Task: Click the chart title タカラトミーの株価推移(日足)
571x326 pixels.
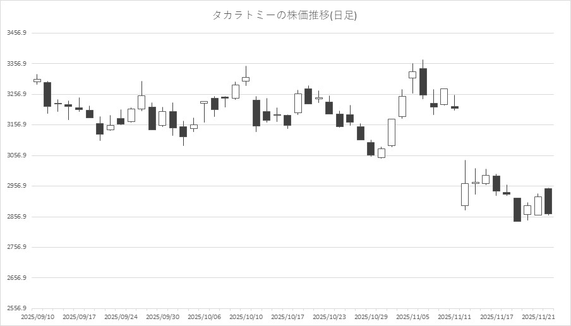Action: [x=284, y=15]
